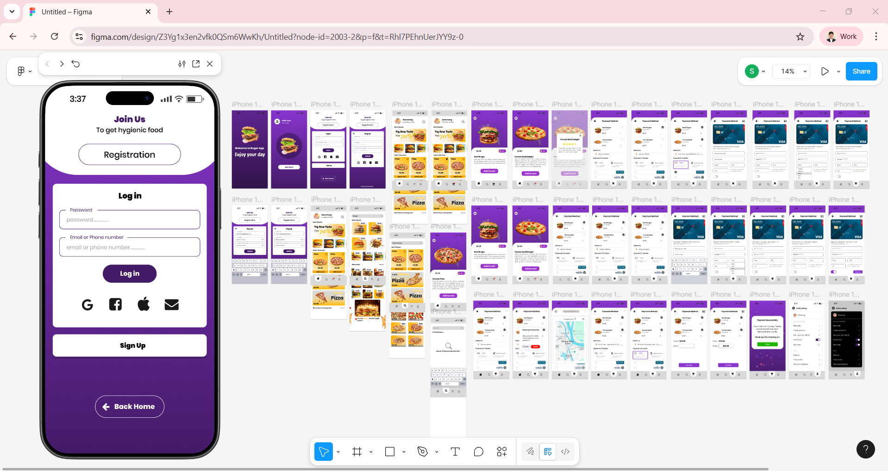Open a new browser tab
The image size is (888, 471).
169,12
